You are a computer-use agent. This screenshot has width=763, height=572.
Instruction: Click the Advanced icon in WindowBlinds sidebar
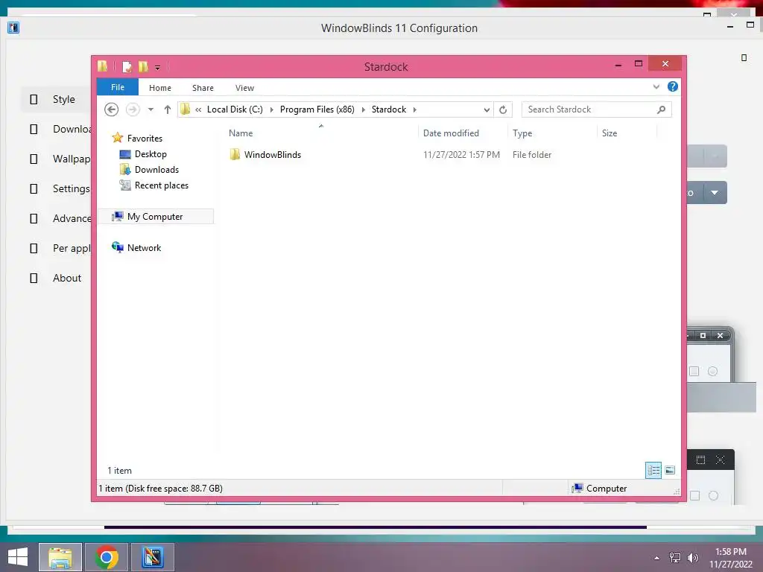(x=34, y=218)
